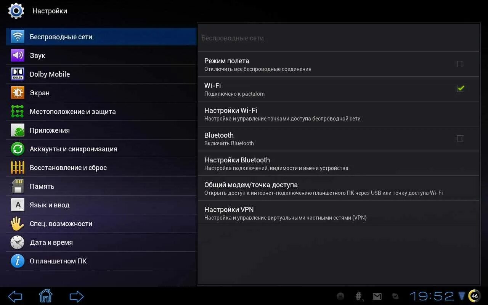Tap the purple speaker Sound icon
This screenshot has width=488, height=305.
point(18,55)
